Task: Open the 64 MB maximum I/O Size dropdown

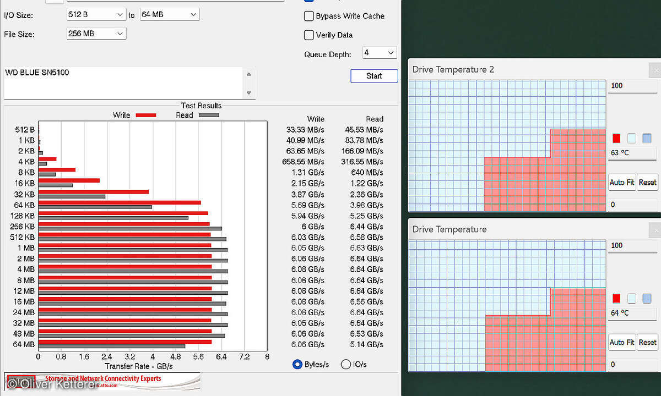Action: click(169, 14)
